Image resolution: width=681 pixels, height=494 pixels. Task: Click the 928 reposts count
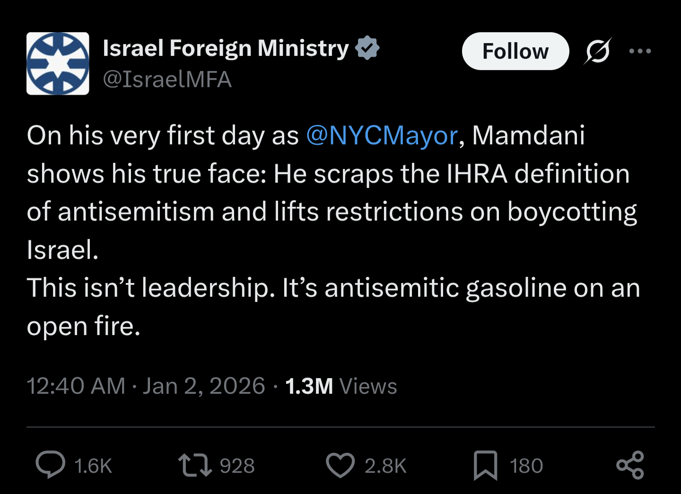point(237,466)
